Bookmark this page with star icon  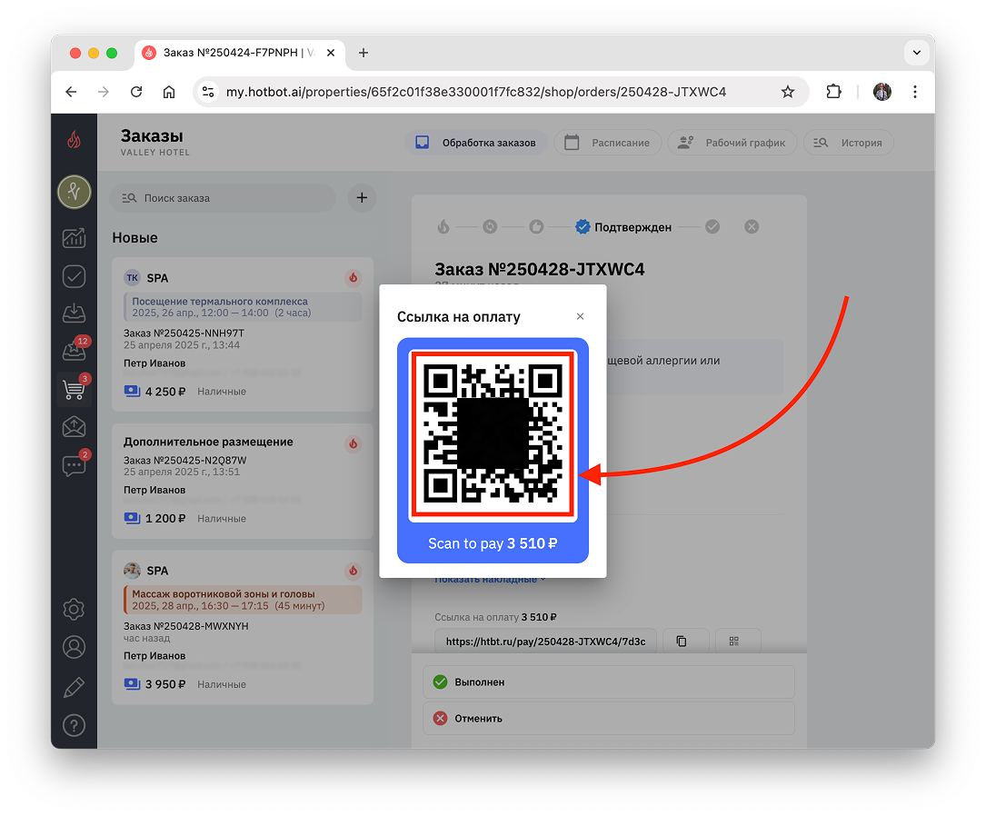point(787,92)
